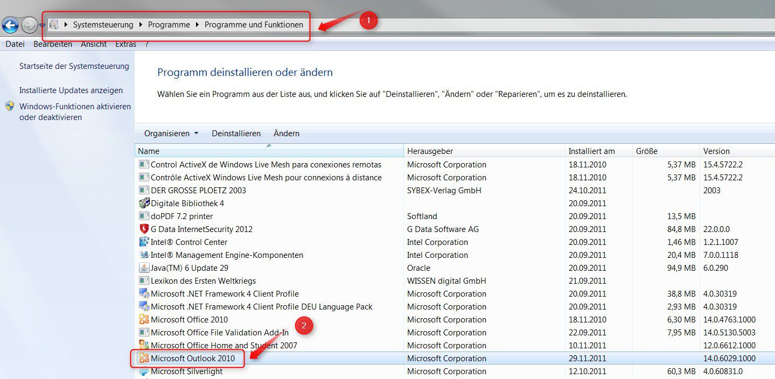Click the Microsoft Office 2010 icon
775x379 pixels.
(x=144, y=319)
